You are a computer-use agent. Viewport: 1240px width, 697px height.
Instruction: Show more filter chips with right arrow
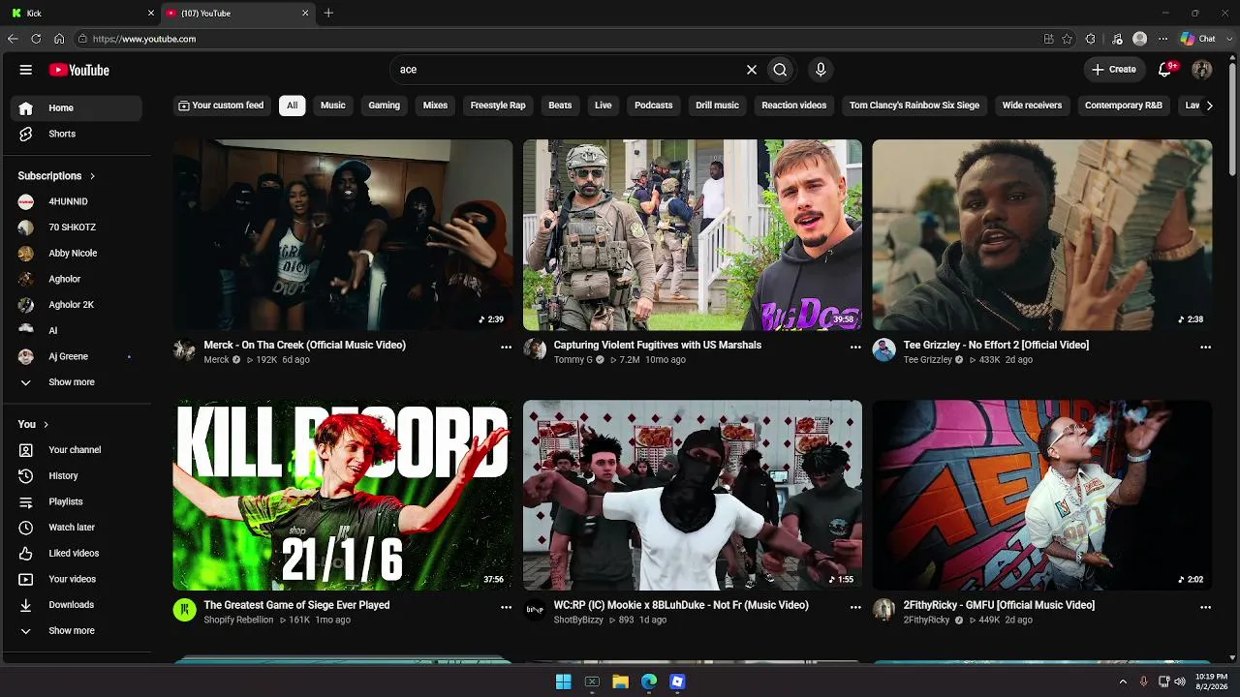pos(1209,106)
